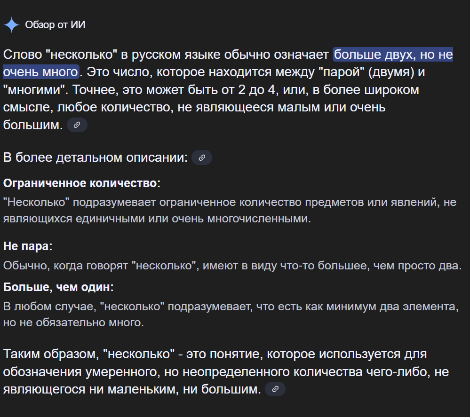Click the source link icon after the first paragraph
470x417 pixels.
pos(77,125)
